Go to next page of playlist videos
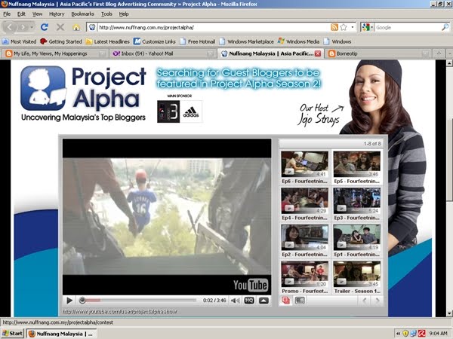 click(377, 301)
